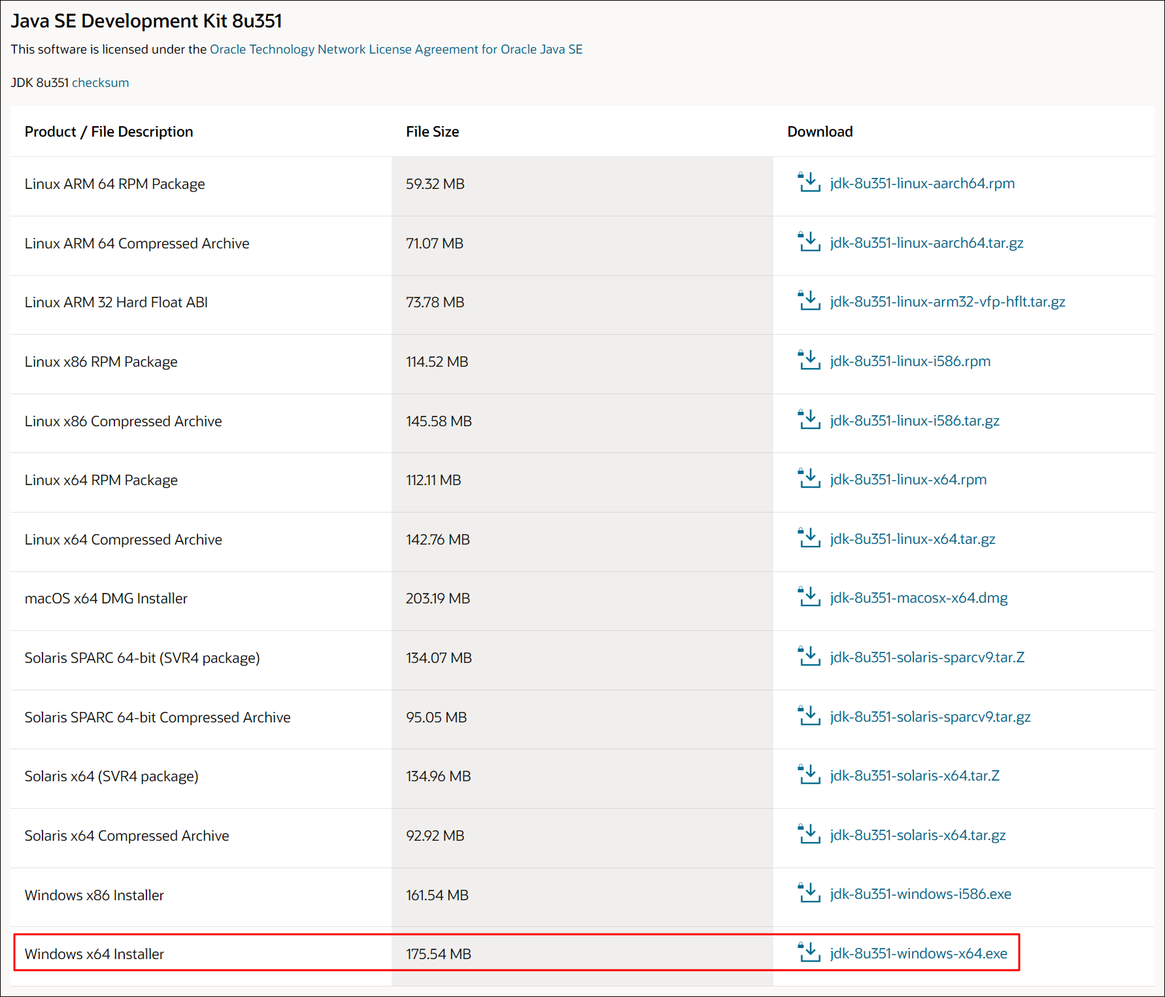The image size is (1165, 997).
Task: Download jdk-8u351-windows-x64.exe file link
Action: tap(918, 953)
